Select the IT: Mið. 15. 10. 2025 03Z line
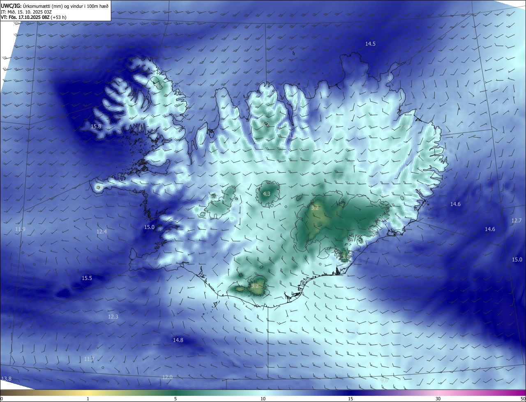The height and width of the screenshot is (402, 526). pos(26,12)
